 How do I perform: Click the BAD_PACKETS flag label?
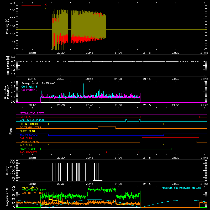point(29,152)
